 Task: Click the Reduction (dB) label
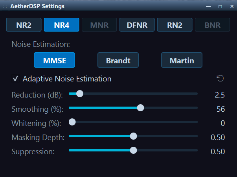37,95
